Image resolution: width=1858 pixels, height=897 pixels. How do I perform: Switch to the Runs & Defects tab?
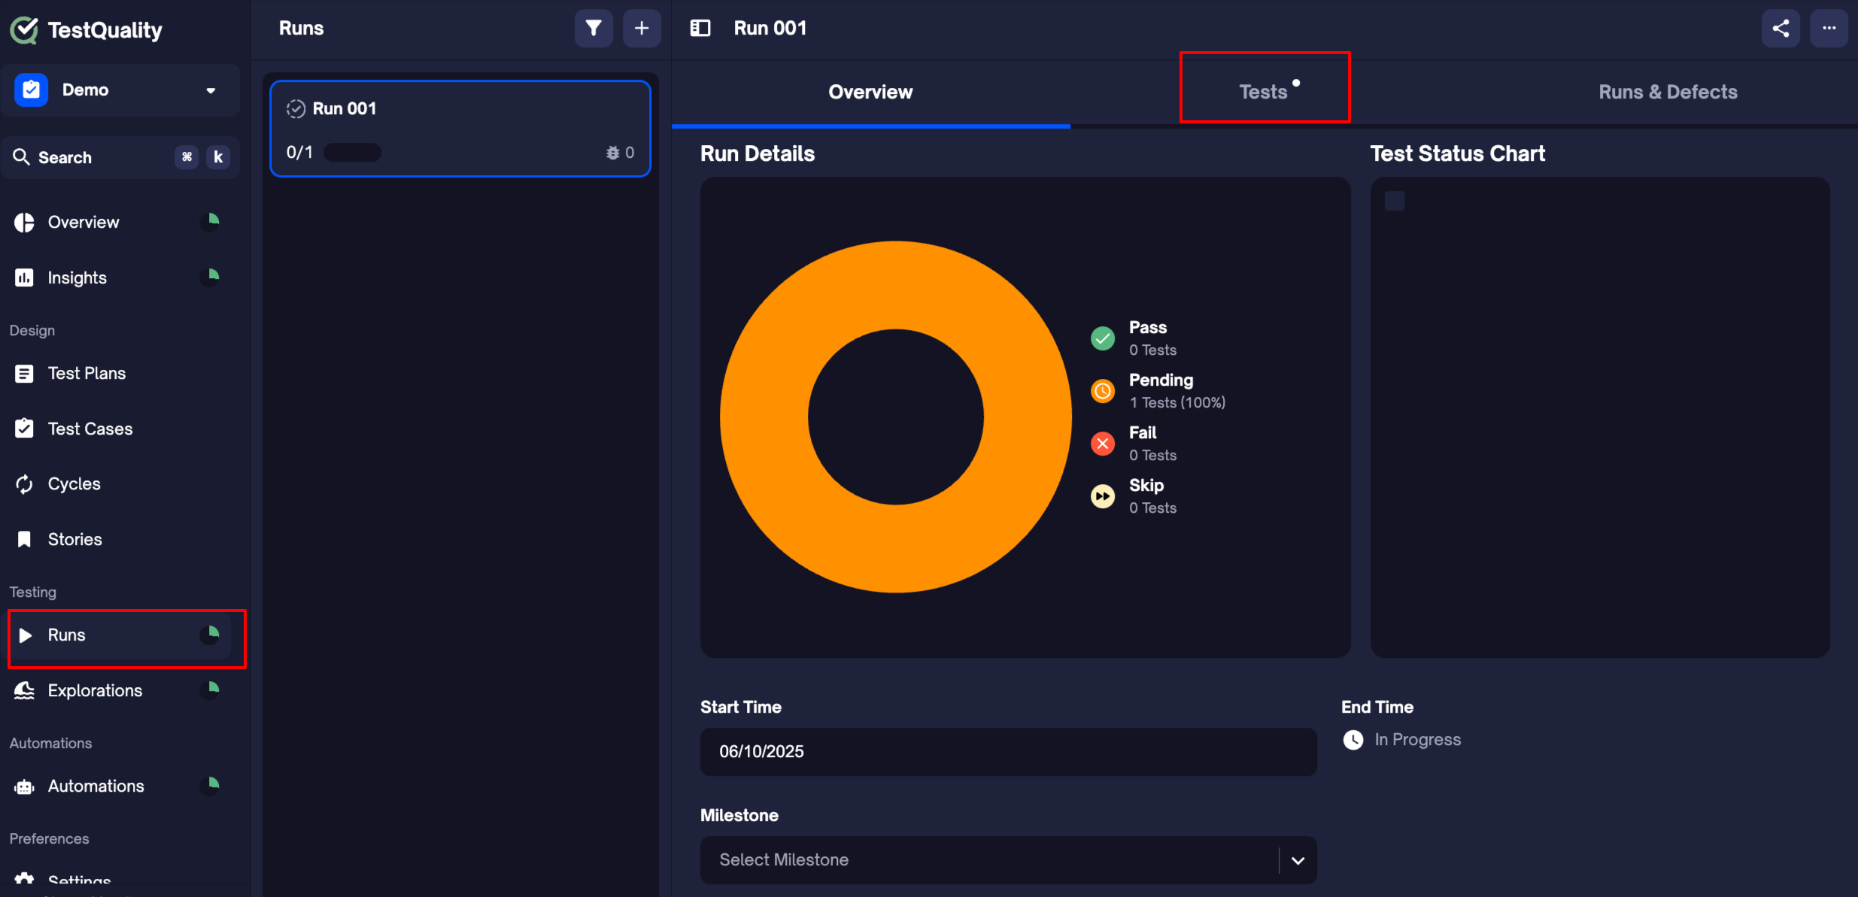pyautogui.click(x=1668, y=92)
